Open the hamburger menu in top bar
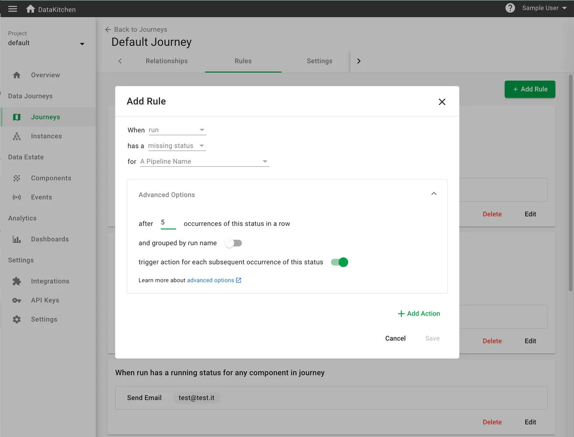 pos(12,8)
